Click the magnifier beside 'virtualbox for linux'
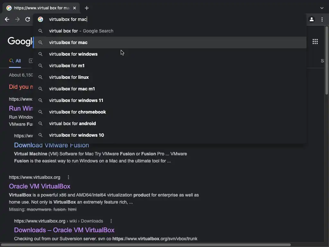The width and height of the screenshot is (329, 247). [x=40, y=77]
